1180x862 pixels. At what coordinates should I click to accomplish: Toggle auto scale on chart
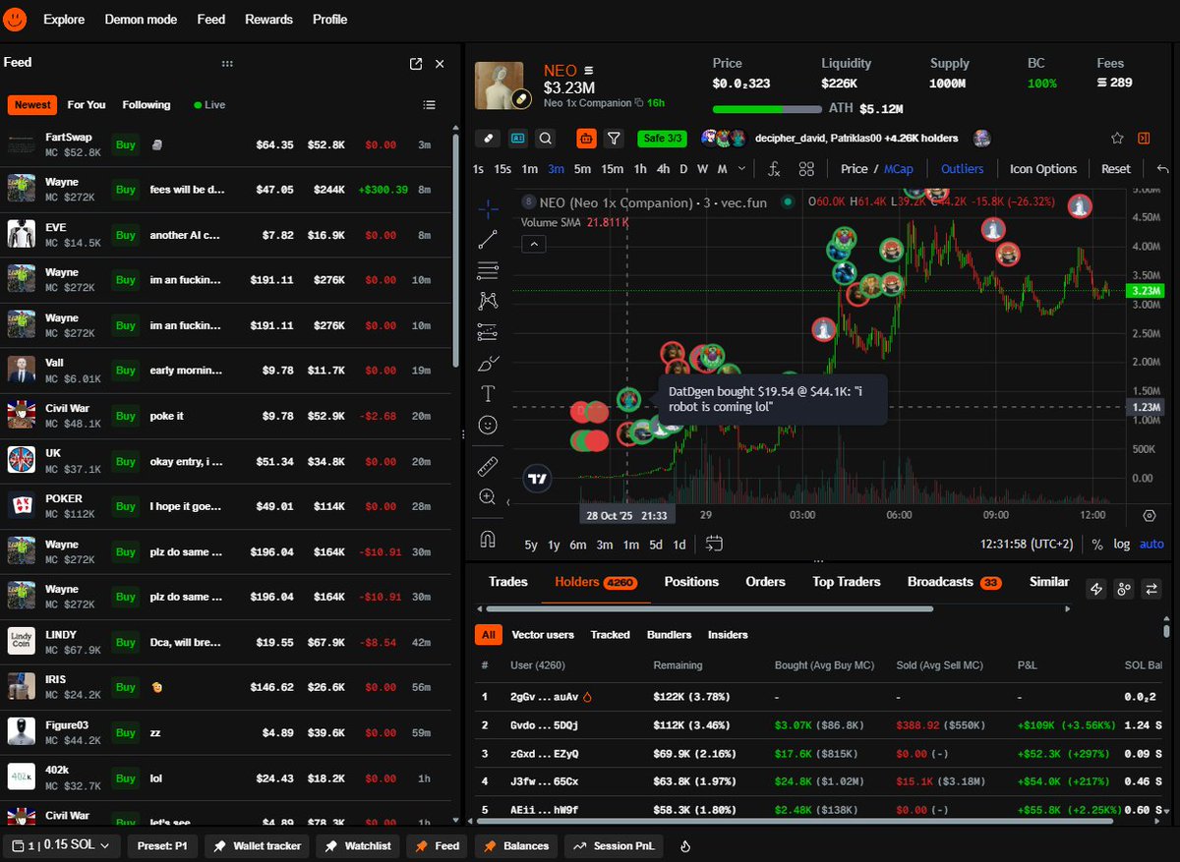pyautogui.click(x=1151, y=544)
